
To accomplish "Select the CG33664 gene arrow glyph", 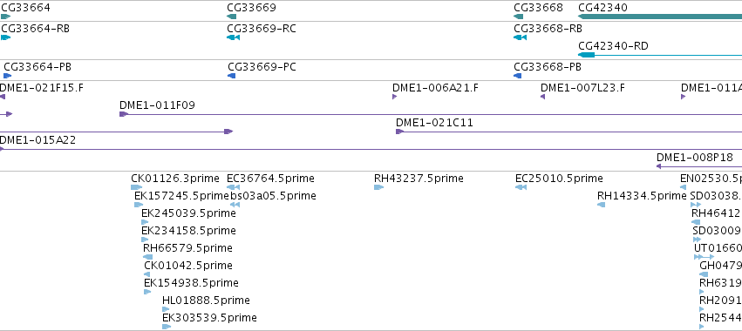I will 6,17.
